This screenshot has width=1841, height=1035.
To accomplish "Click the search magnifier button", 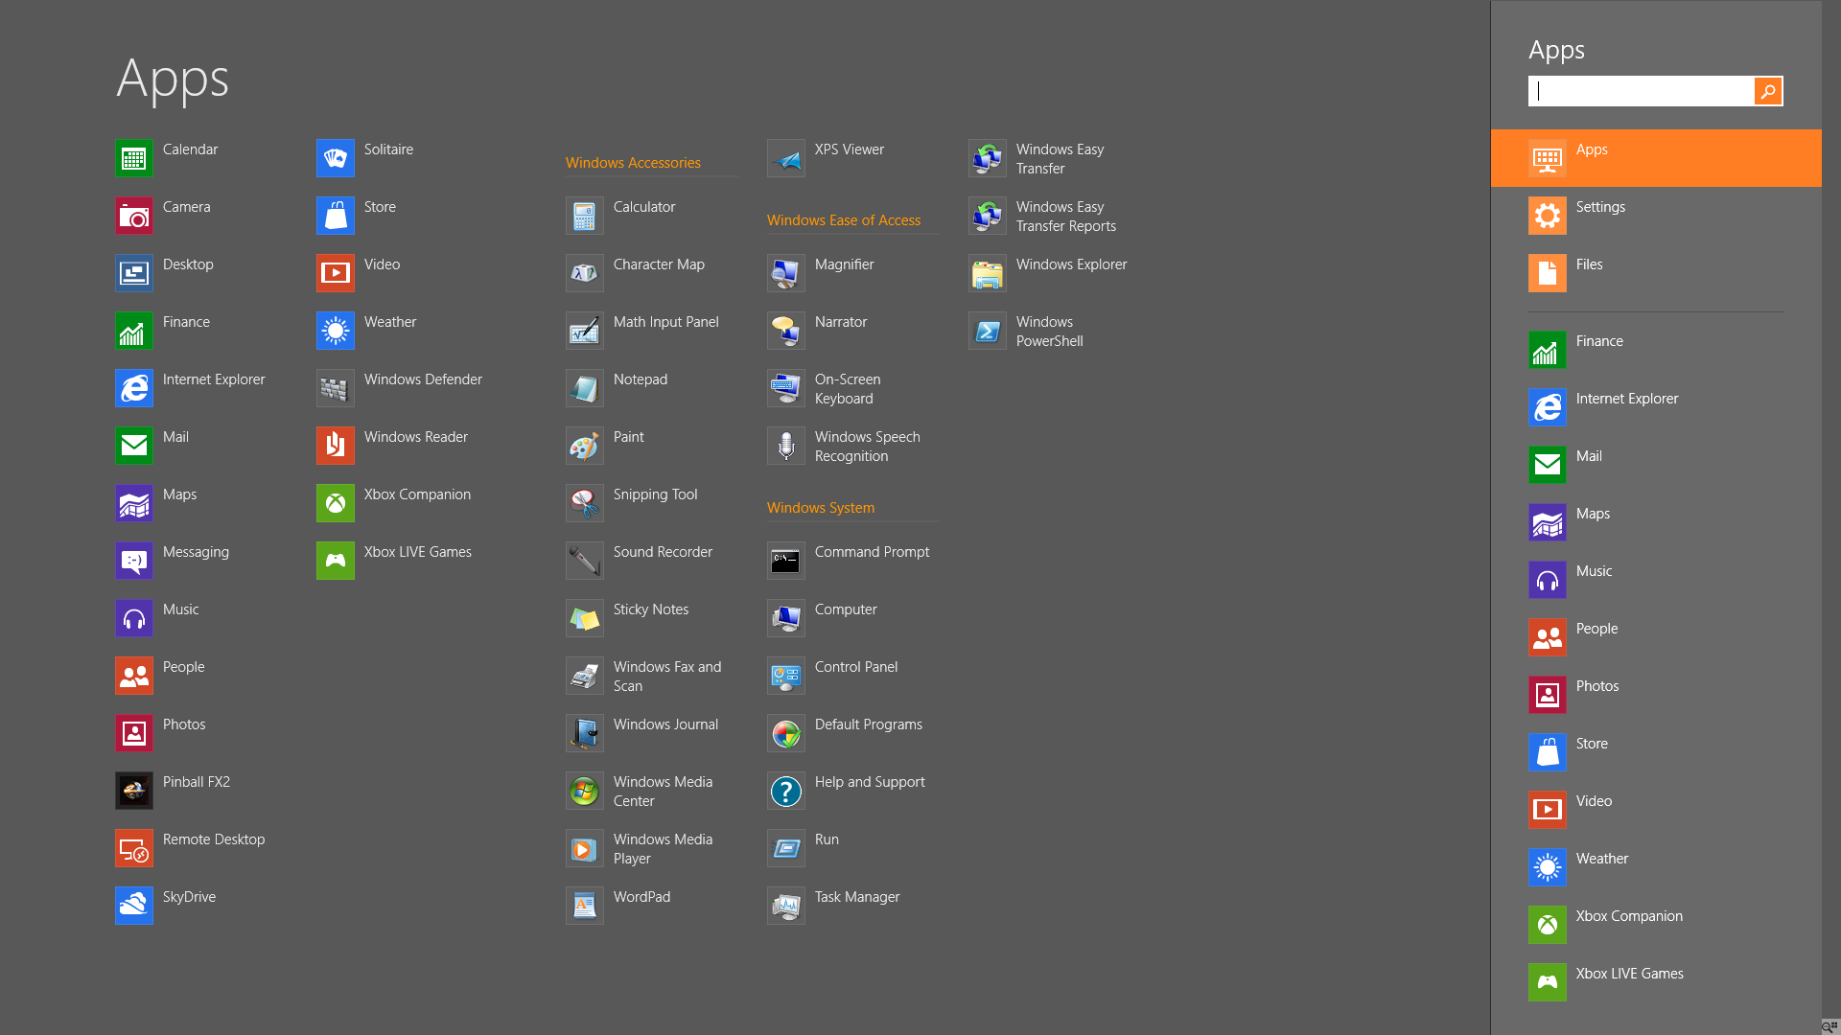I will (x=1768, y=91).
